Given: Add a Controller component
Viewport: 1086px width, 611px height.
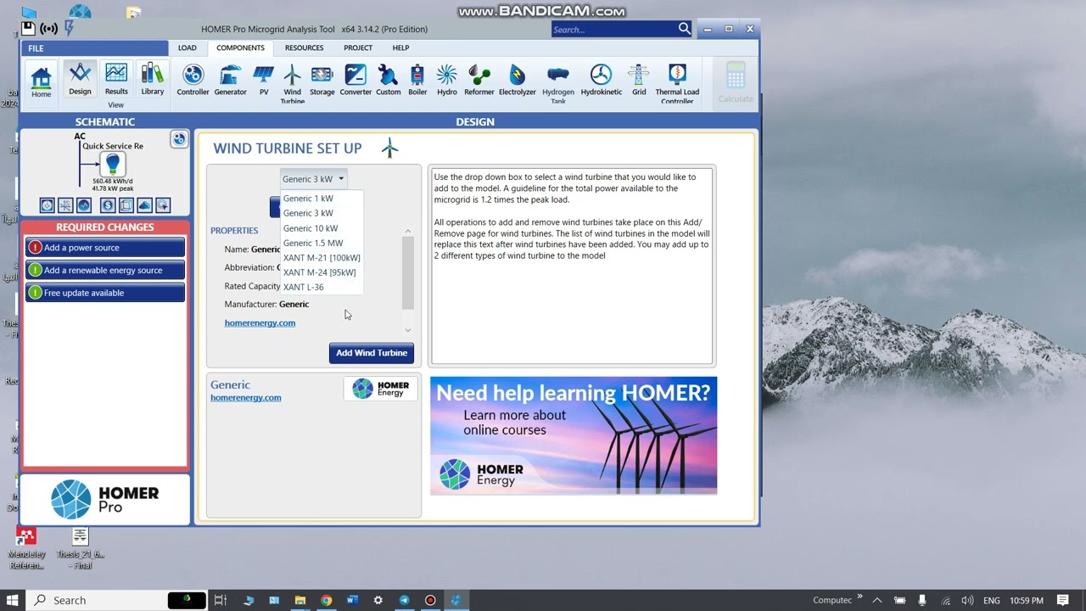Looking at the screenshot, I should pos(193,81).
